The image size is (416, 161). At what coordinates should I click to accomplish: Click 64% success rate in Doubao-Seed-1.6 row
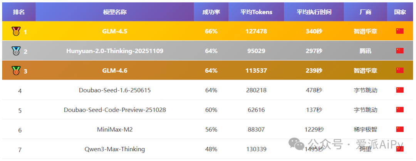(x=211, y=90)
